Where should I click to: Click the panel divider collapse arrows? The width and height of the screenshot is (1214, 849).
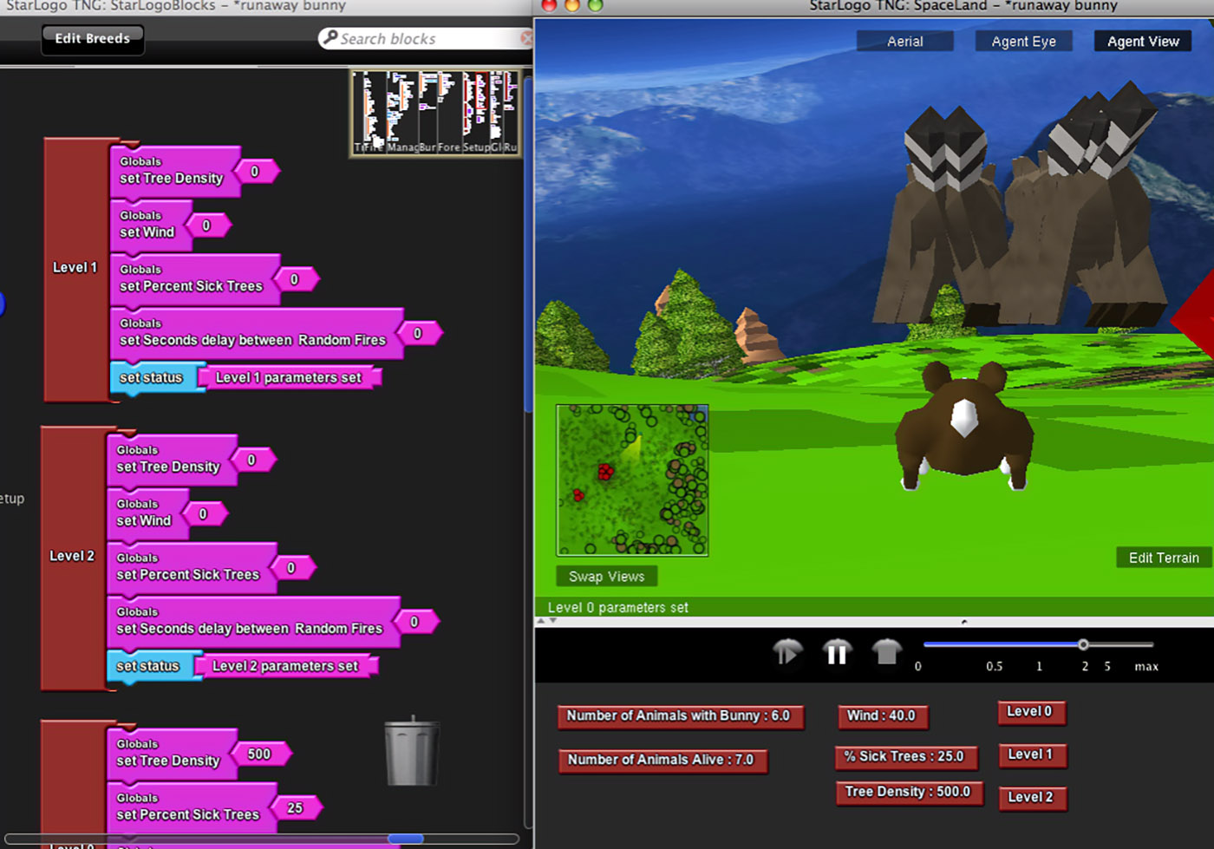point(547,621)
